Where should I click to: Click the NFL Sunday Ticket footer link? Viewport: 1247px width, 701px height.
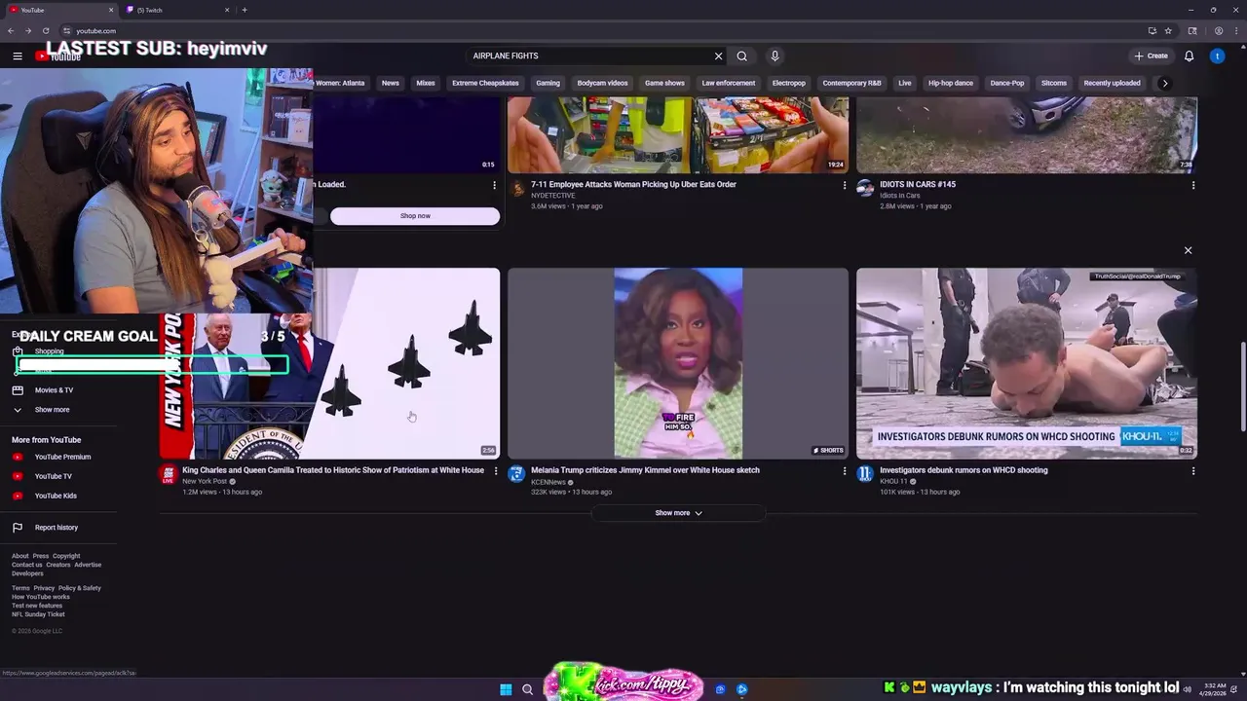click(x=38, y=614)
